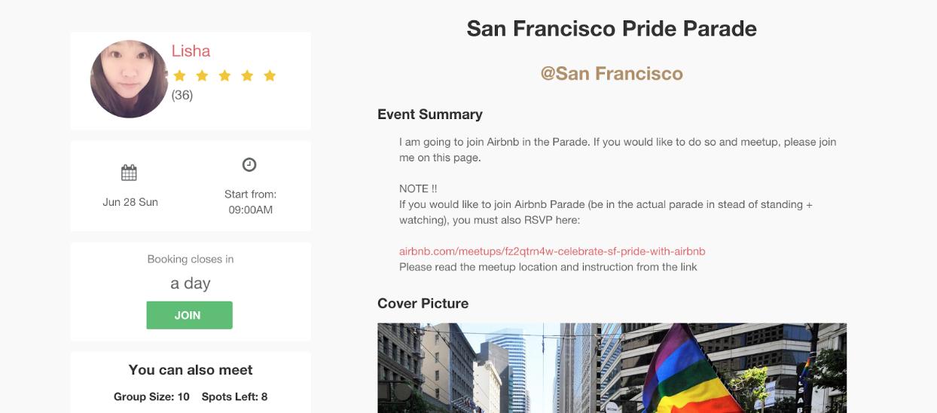Image resolution: width=937 pixels, height=413 pixels.
Task: Click the fifth rating star
Action: click(x=270, y=75)
